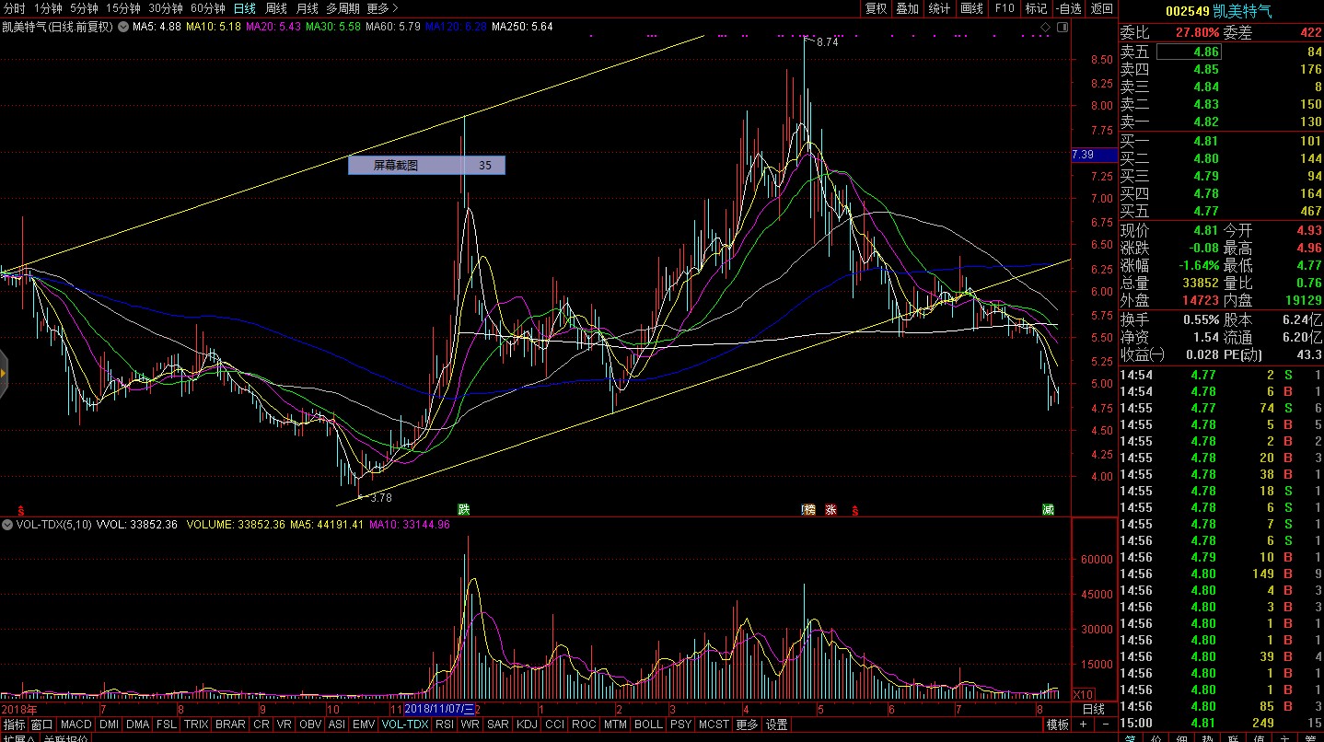Click the left edge panel expand arrow
This screenshot has width=1324, height=742.
[x=4, y=373]
